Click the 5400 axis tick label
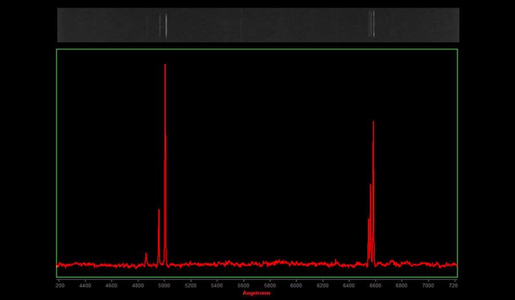The image size is (515, 300). click(217, 285)
